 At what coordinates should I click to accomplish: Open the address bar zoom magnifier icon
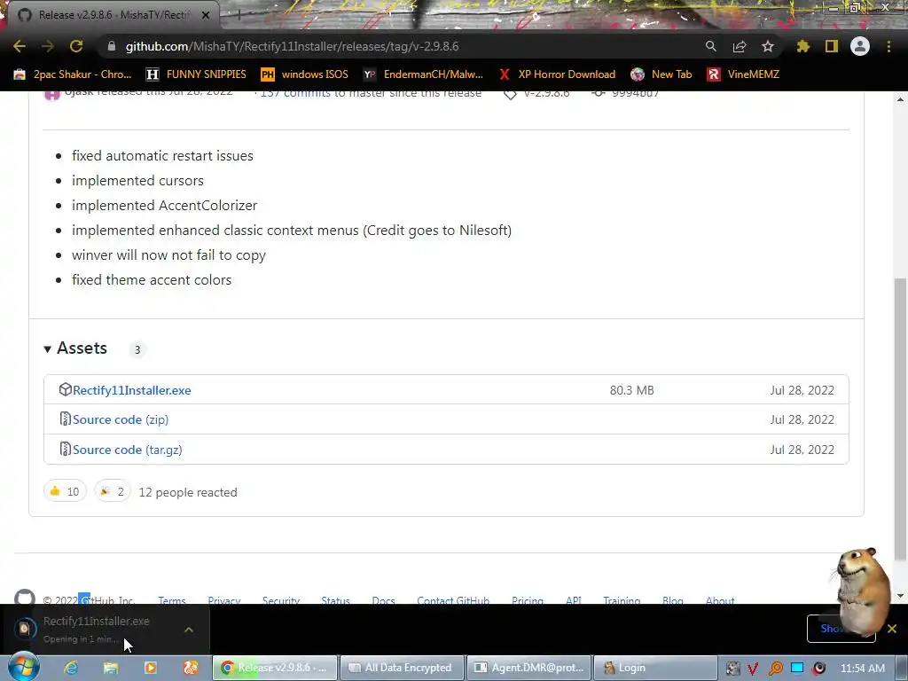click(710, 46)
